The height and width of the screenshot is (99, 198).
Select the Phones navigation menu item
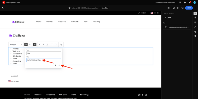tap(39, 22)
